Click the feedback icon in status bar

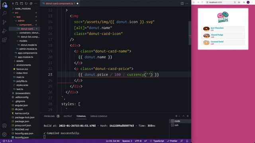182,141
